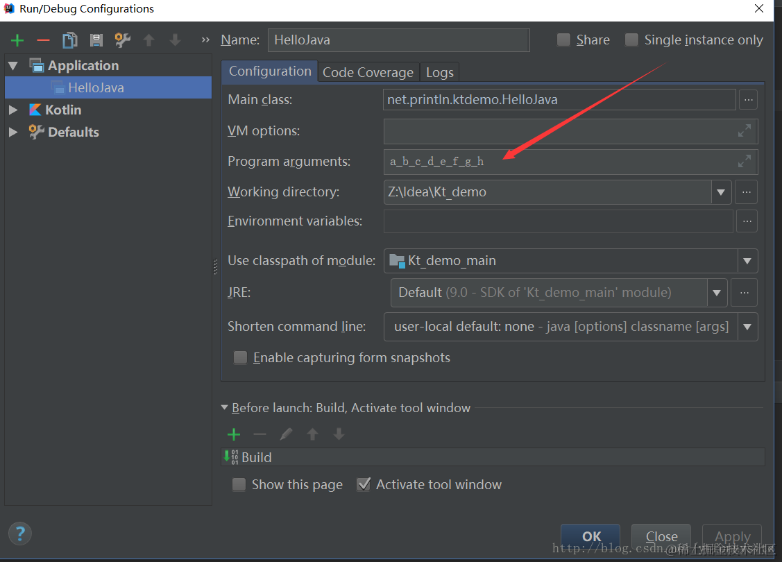Open the JRE dropdown
Screen dimensions: 782x562
click(717, 293)
